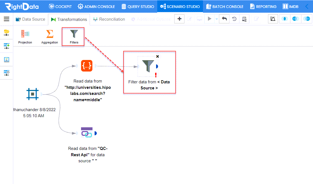Click the chart profile toolbar icon

click(x=273, y=19)
